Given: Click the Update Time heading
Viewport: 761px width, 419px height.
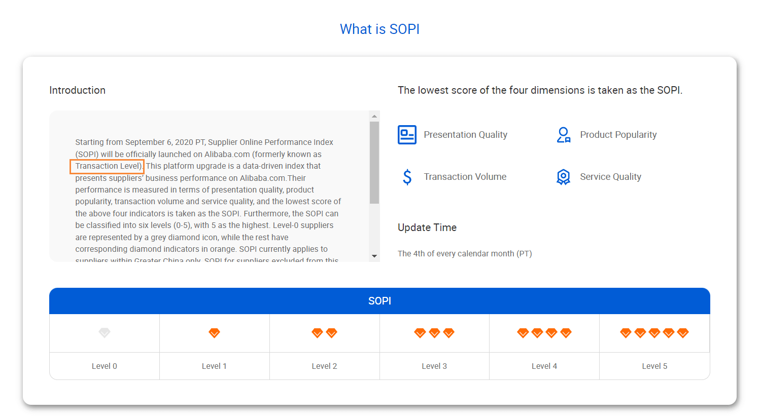Looking at the screenshot, I should pos(427,227).
